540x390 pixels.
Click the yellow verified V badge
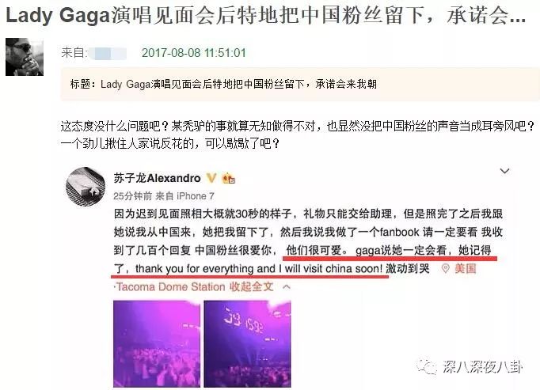211,178
